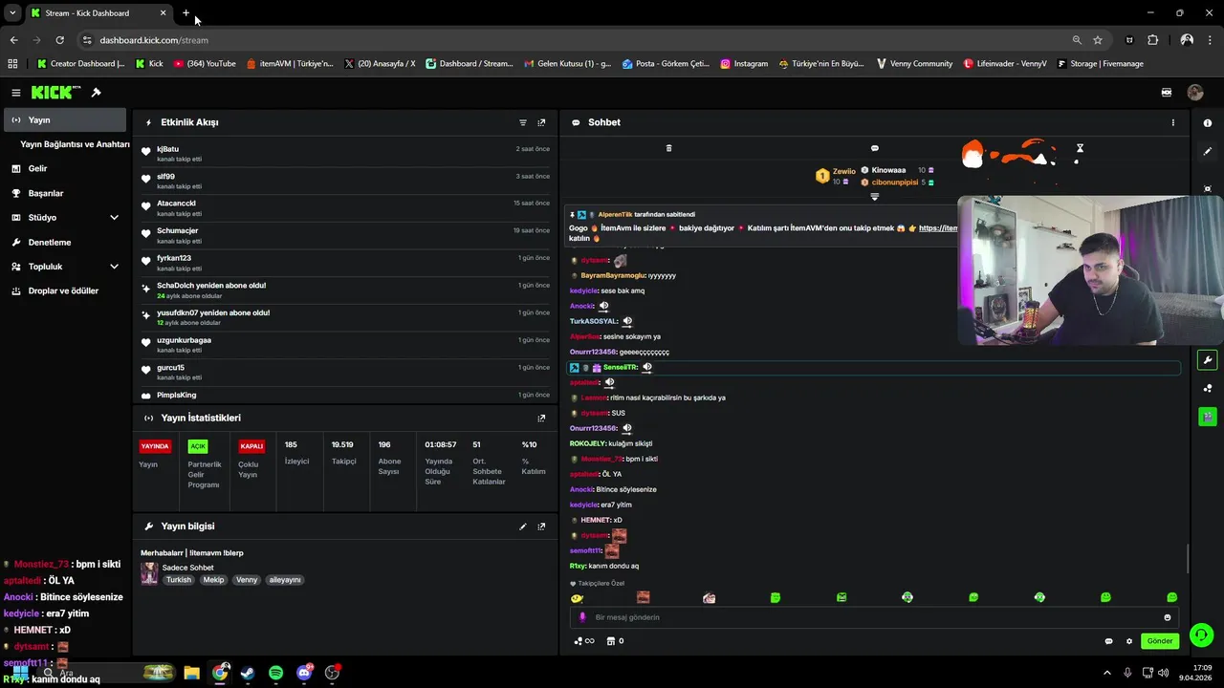
Task: Click the Turkish tag chip
Action: coord(179,580)
